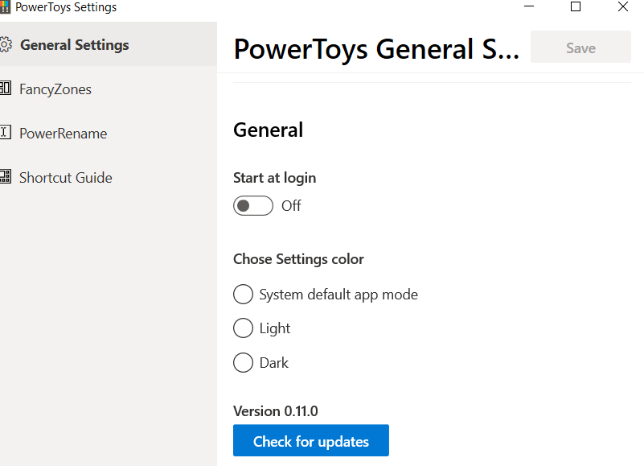The image size is (644, 466).
Task: Click the Off label beside the toggle
Action: point(290,205)
